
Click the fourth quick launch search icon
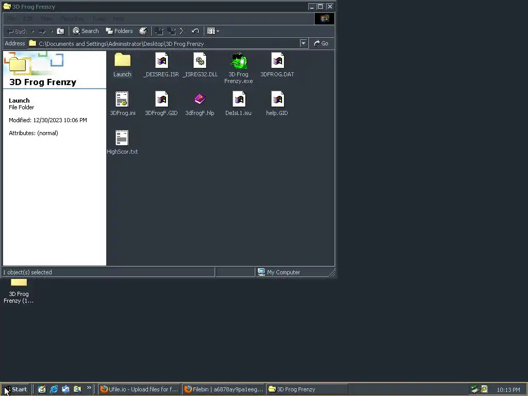click(77, 389)
